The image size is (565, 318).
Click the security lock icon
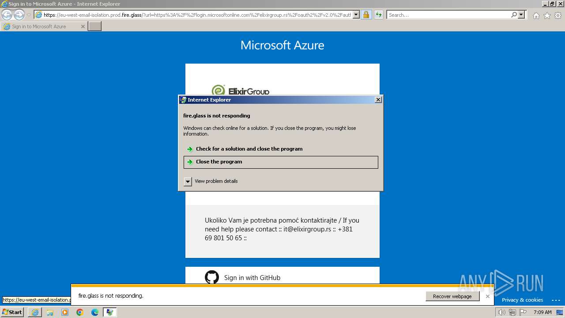(366, 15)
